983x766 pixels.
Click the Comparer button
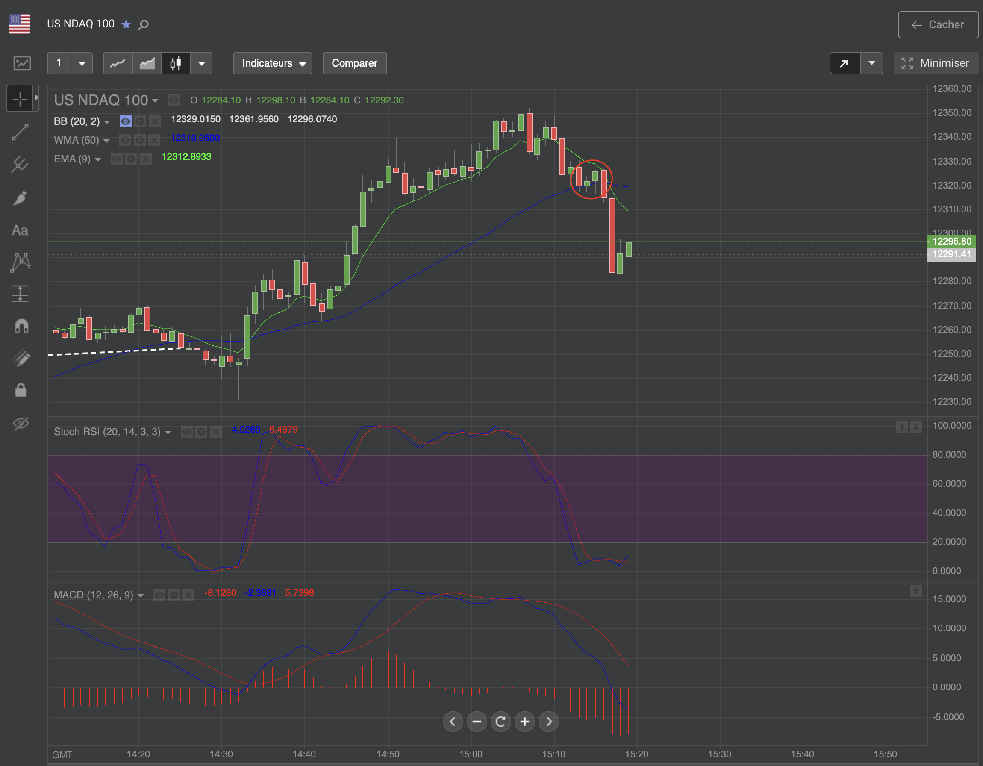point(354,63)
